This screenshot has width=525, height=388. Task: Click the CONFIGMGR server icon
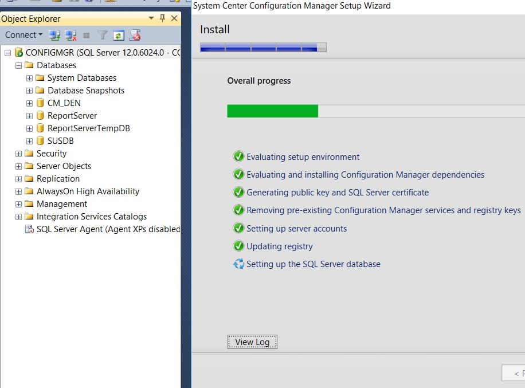pyautogui.click(x=19, y=52)
